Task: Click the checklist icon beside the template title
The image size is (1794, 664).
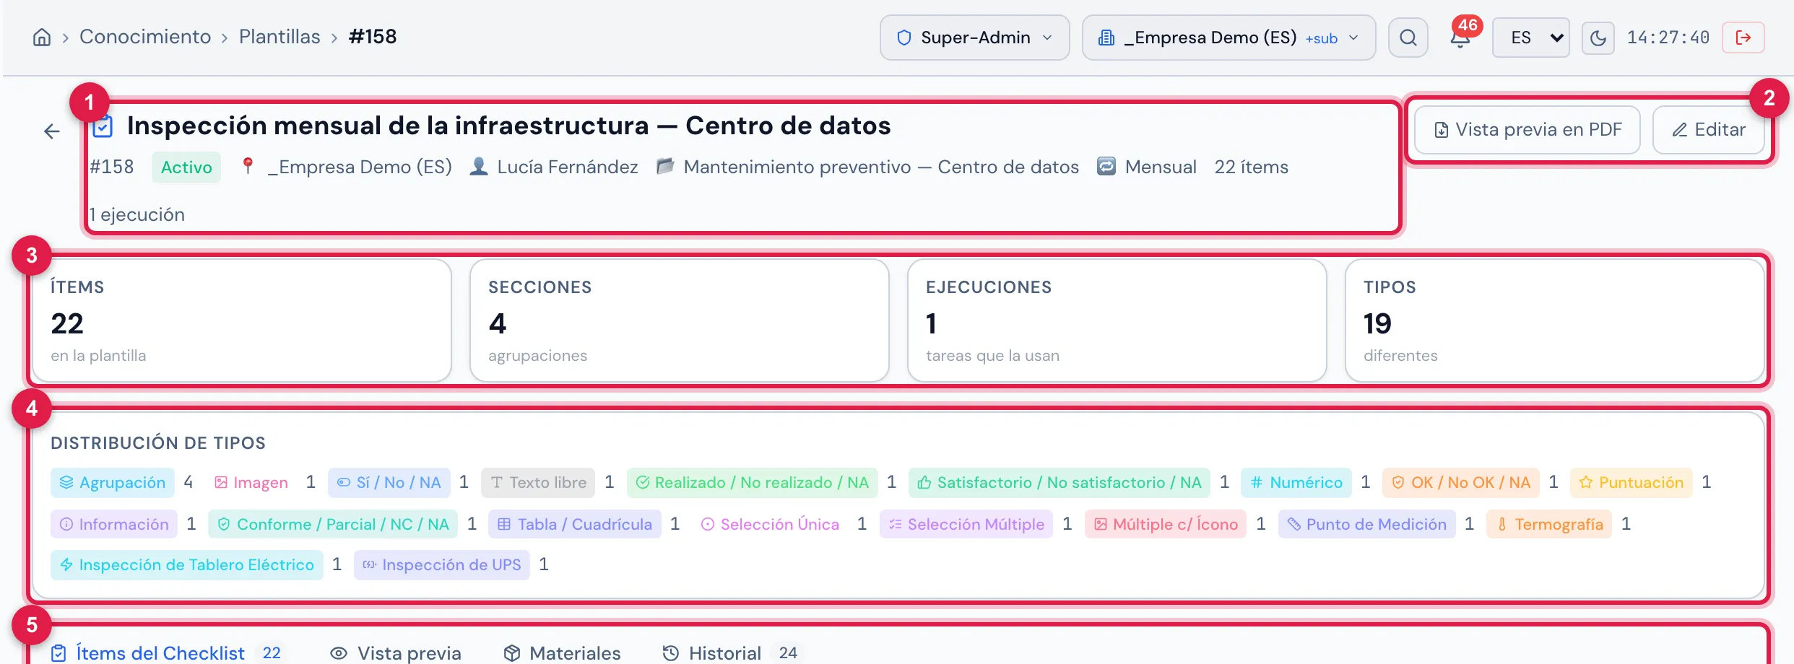Action: (x=103, y=126)
